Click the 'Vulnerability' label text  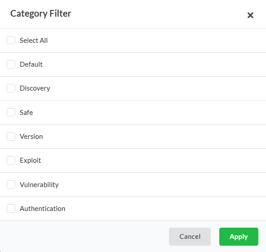(x=39, y=185)
